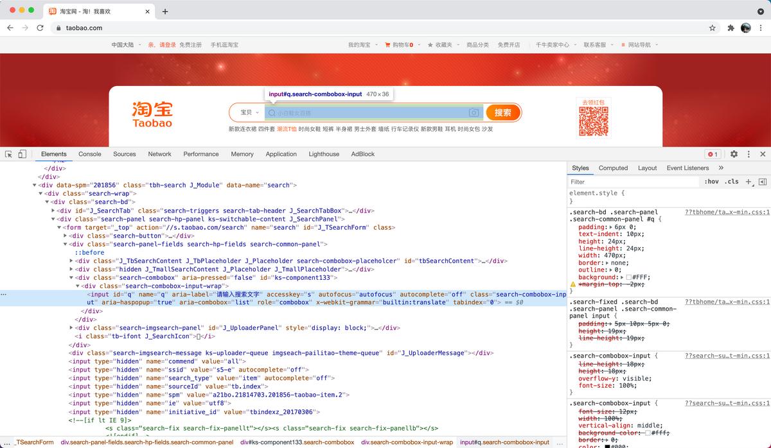Bookmark this page with the star icon
This screenshot has height=448, width=771.
coord(712,28)
